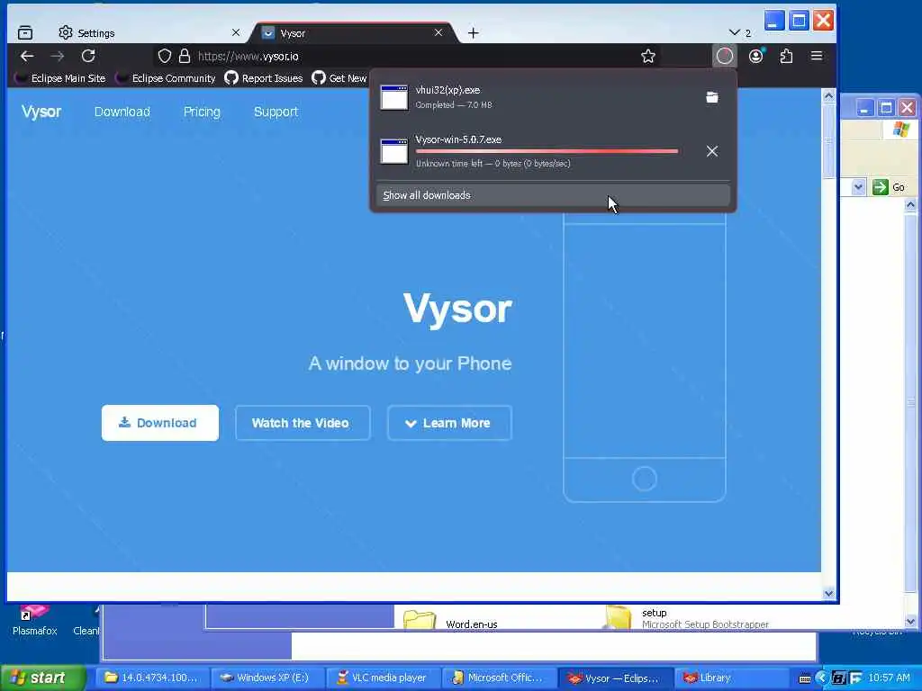Open the Eclipse Community bookmark
This screenshot has height=691, width=922.
(x=167, y=78)
